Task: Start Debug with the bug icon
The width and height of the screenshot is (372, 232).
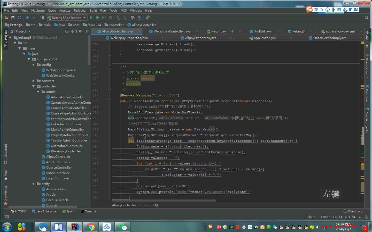Action: [x=97, y=18]
